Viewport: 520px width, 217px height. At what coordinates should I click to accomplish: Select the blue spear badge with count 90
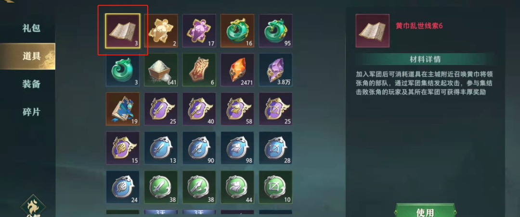[x=199, y=148]
